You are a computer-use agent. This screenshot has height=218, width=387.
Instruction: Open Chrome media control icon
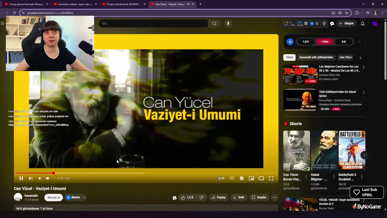[x=368, y=13]
